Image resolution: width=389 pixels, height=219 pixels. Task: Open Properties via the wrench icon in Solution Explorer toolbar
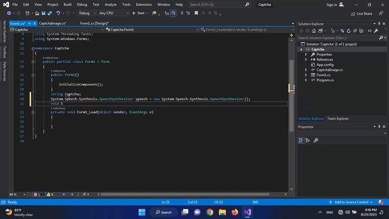(376, 31)
